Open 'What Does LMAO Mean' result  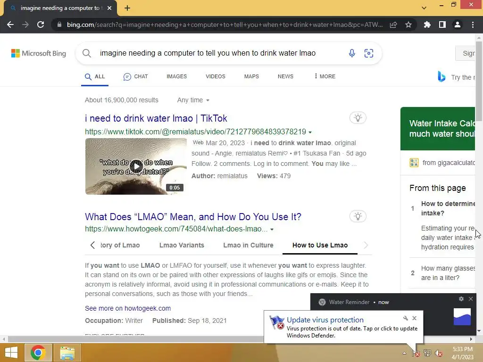coord(193,217)
